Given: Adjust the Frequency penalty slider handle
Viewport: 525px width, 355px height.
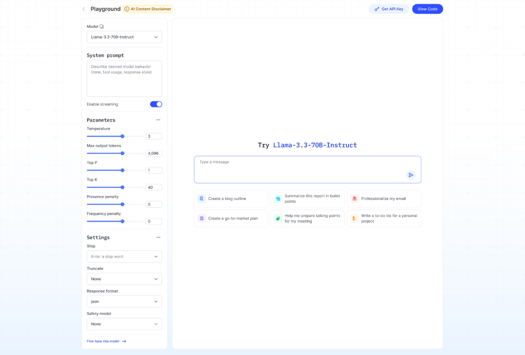Looking at the screenshot, I should point(122,221).
